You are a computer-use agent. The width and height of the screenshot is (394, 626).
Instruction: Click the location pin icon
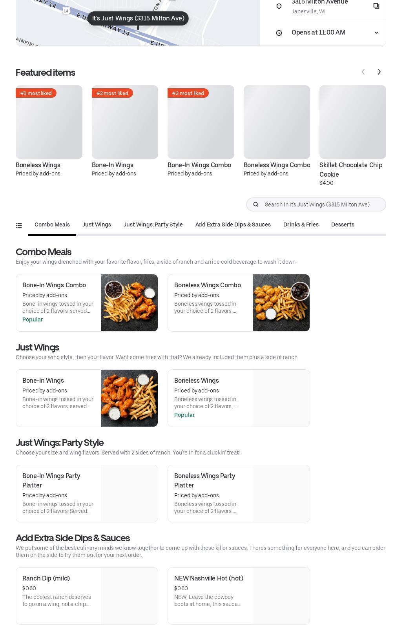pos(279,6)
